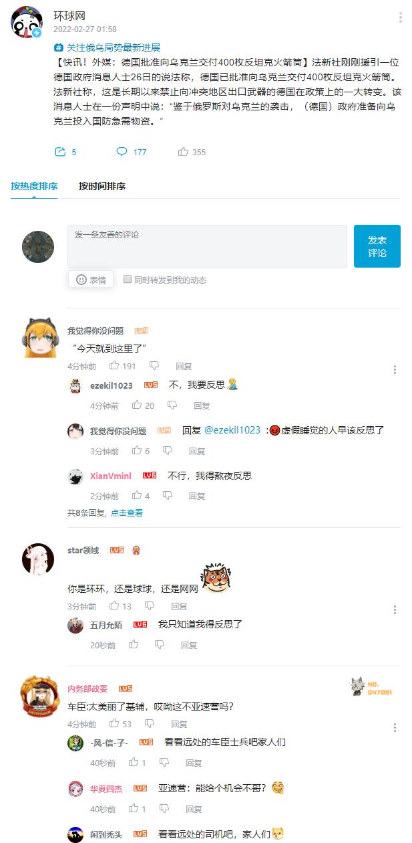Open the post's three-dot options menu
This screenshot has height=843, width=412.
coord(400,17)
